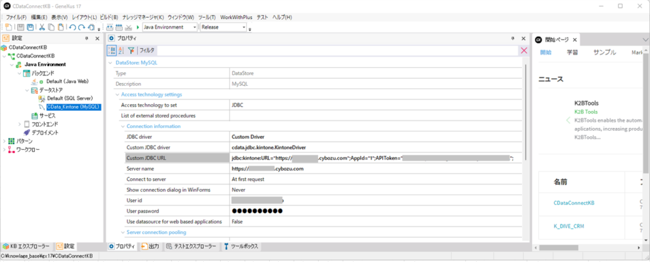Open the Java Environment selector dropdown
650x262 pixels.
tap(195, 27)
